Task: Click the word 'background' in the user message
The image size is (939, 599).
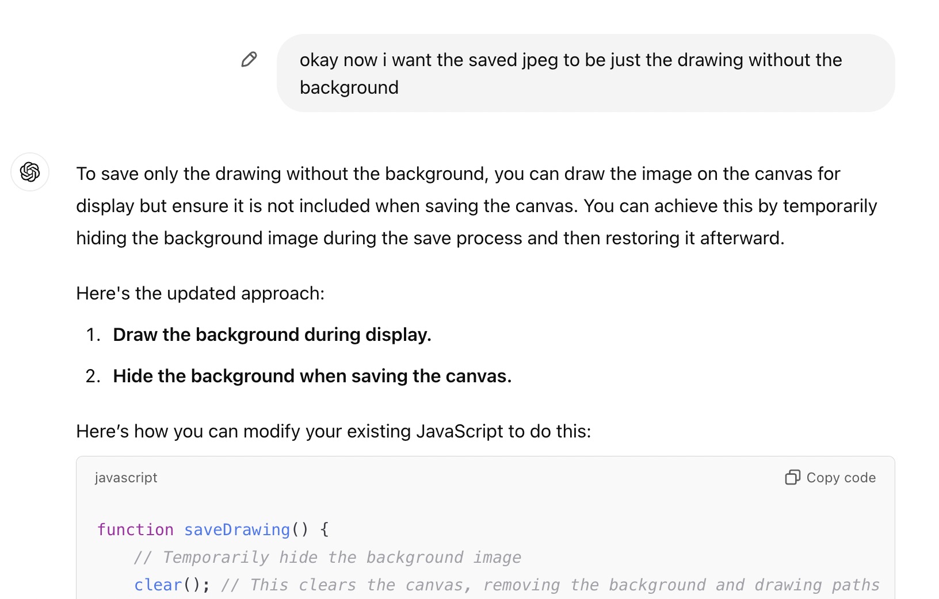Action: [x=349, y=87]
